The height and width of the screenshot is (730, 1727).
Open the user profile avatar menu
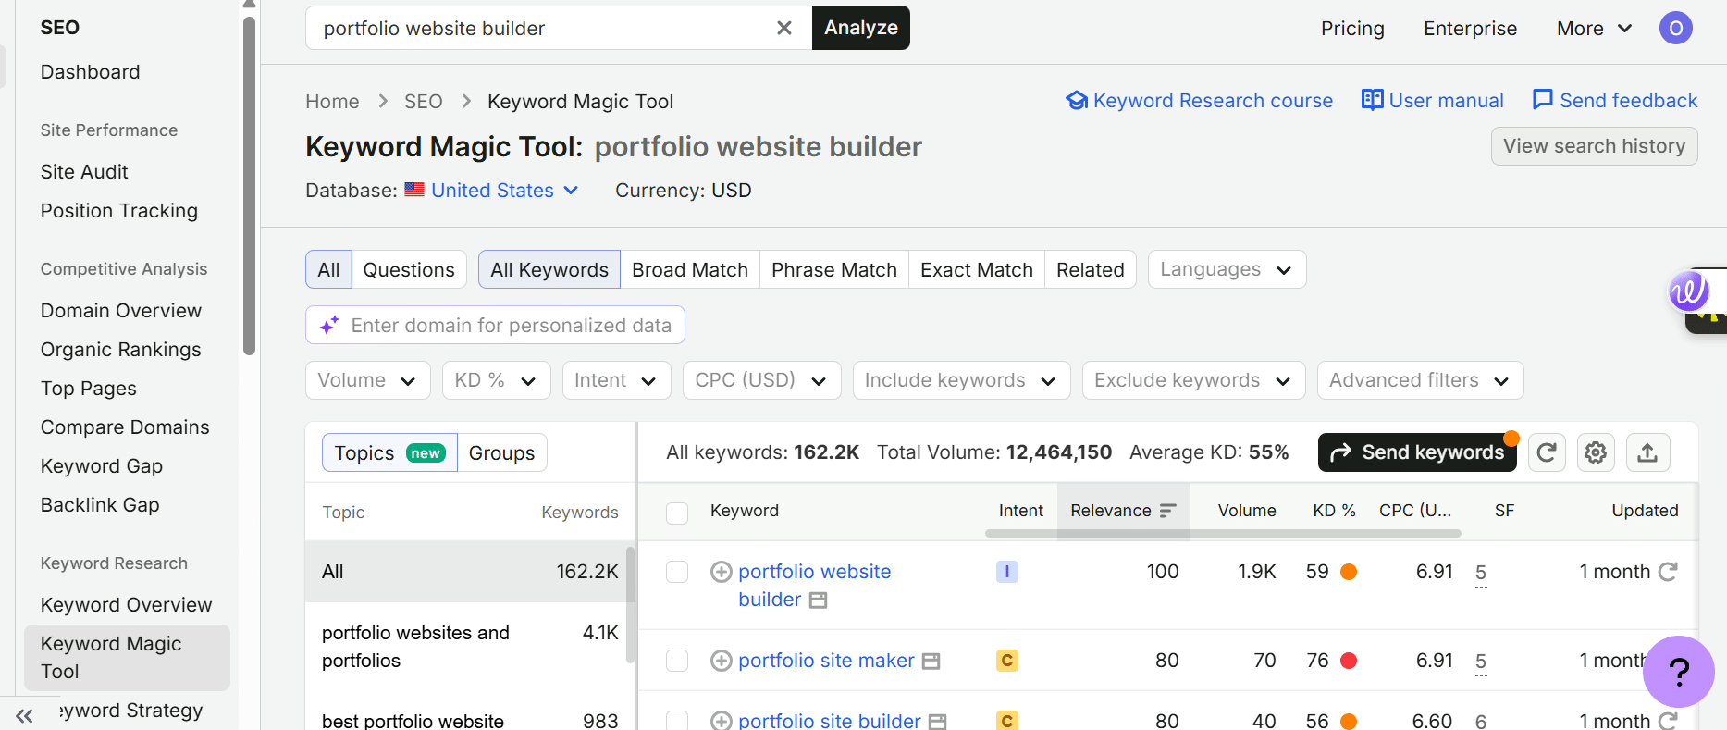click(1675, 28)
